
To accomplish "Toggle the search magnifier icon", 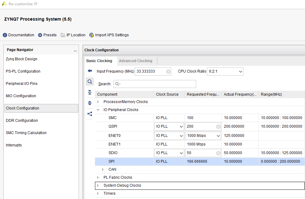I will pyautogui.click(x=90, y=82).
